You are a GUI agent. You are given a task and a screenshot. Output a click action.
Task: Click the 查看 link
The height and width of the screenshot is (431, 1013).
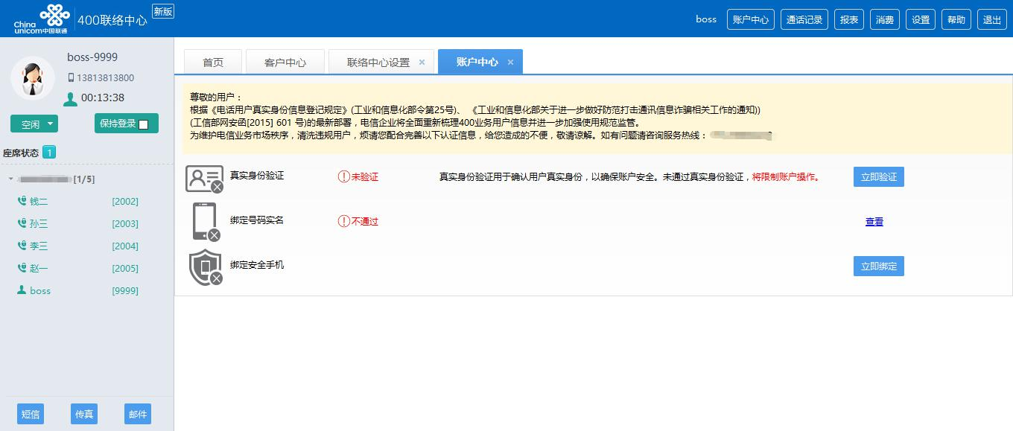874,222
